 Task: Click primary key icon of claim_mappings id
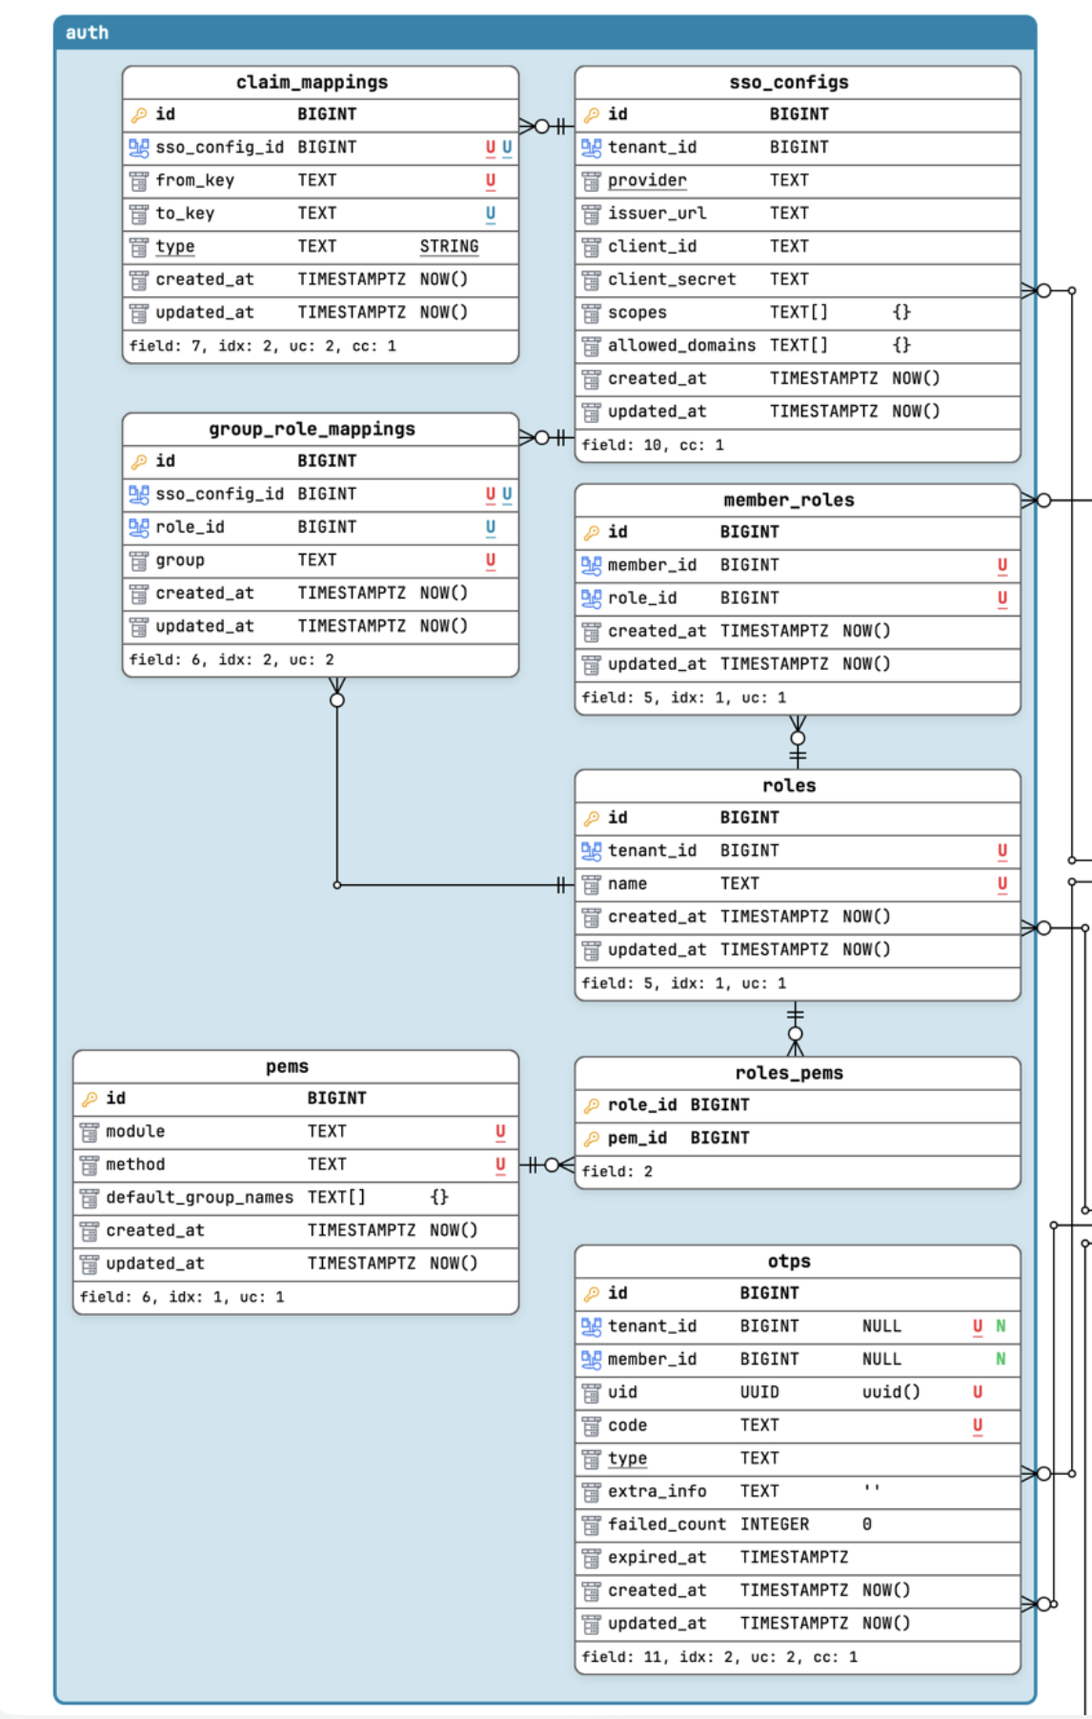[x=139, y=115]
